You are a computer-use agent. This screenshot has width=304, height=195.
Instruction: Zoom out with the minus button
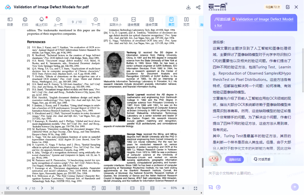click(165, 188)
